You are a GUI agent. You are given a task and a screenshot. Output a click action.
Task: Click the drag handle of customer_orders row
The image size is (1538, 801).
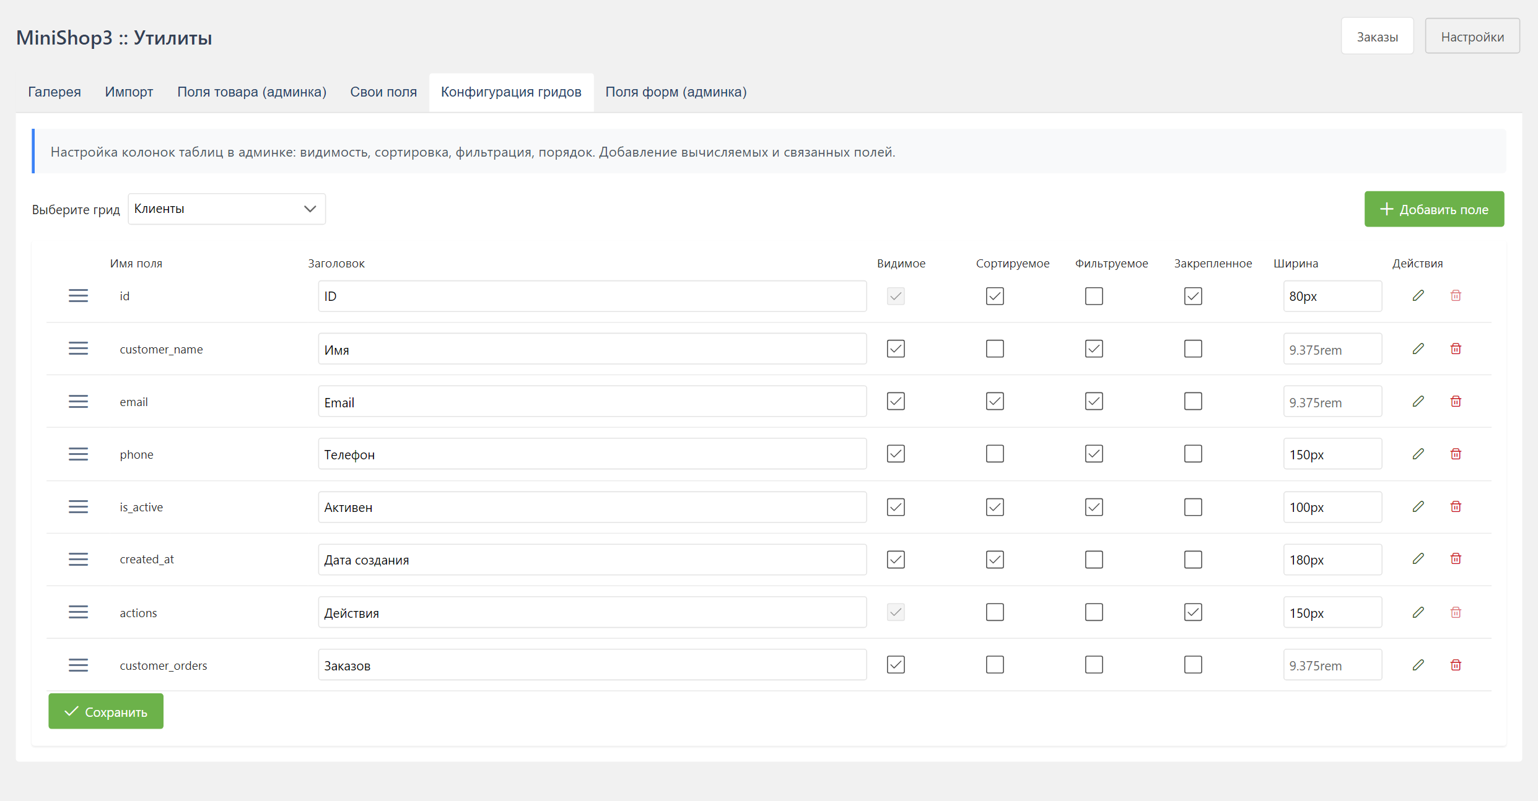78,665
